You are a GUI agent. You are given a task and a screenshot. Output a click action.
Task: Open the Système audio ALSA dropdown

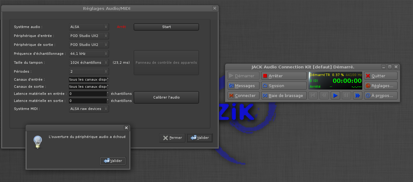pos(89,27)
